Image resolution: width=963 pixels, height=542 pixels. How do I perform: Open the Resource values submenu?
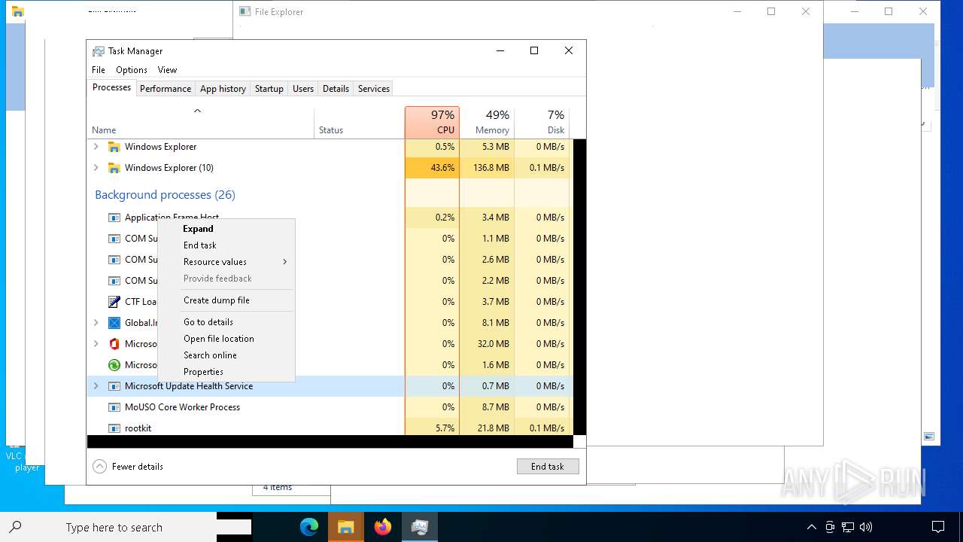tap(226, 262)
